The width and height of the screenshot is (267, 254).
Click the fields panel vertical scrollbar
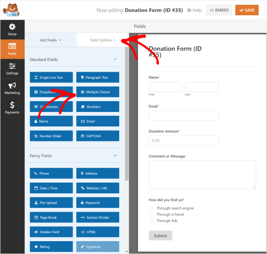pyautogui.click(x=127, y=114)
